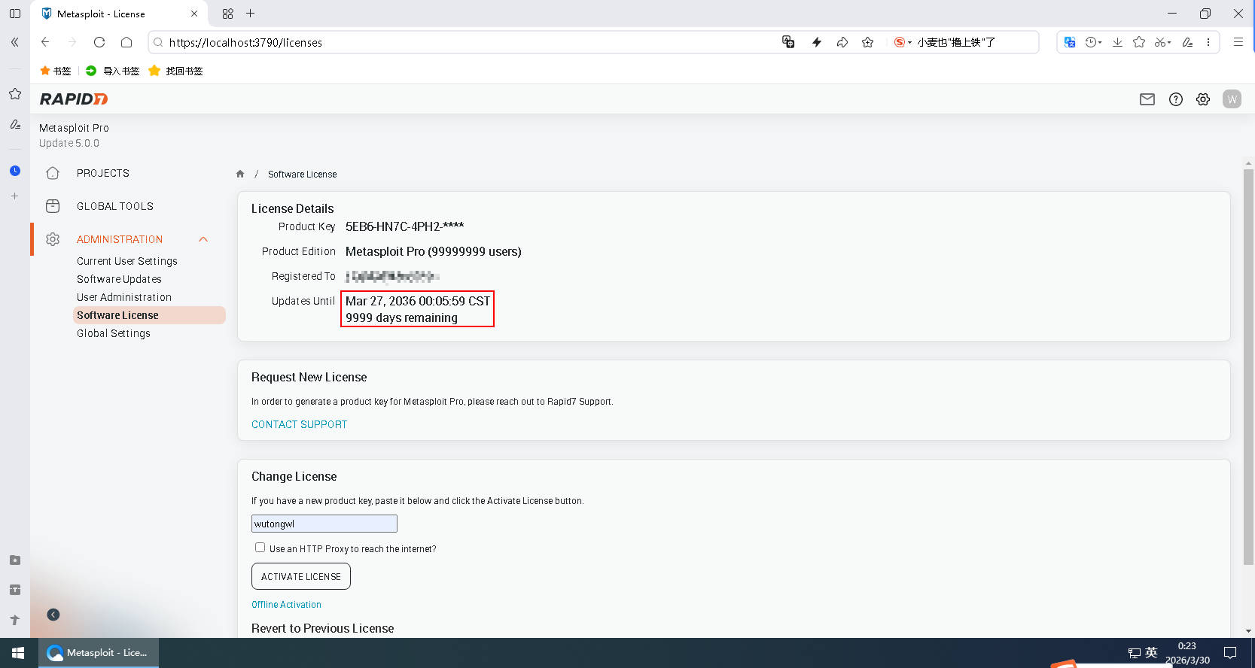Bookmark this page with the star icon

coord(867,42)
